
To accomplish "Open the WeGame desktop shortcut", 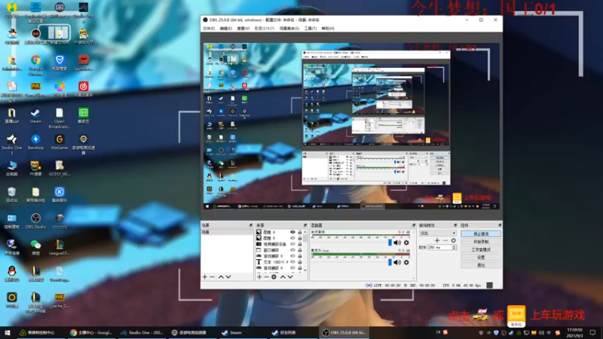I will pyautogui.click(x=60, y=142).
